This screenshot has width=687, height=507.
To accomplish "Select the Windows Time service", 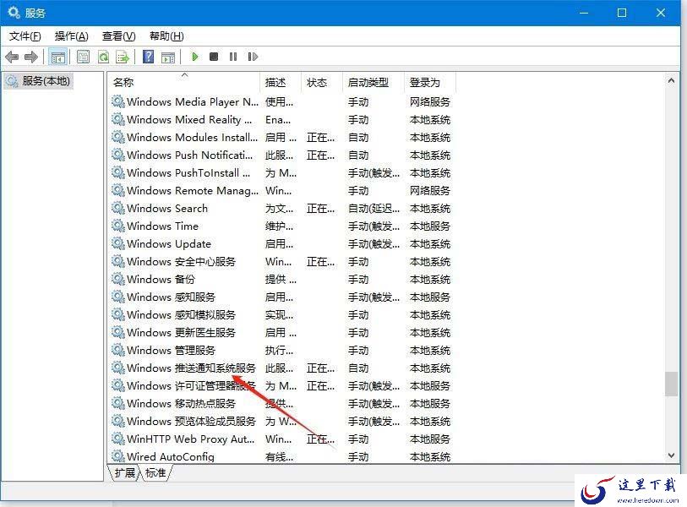I will pos(281,226).
